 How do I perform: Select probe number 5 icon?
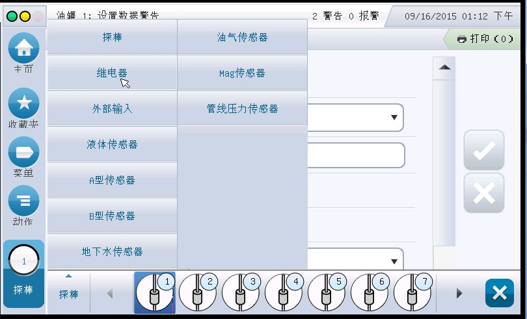[327, 292]
